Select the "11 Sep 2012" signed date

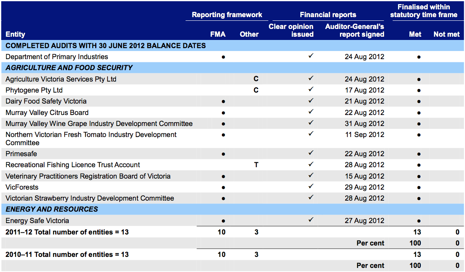pyautogui.click(x=365, y=135)
